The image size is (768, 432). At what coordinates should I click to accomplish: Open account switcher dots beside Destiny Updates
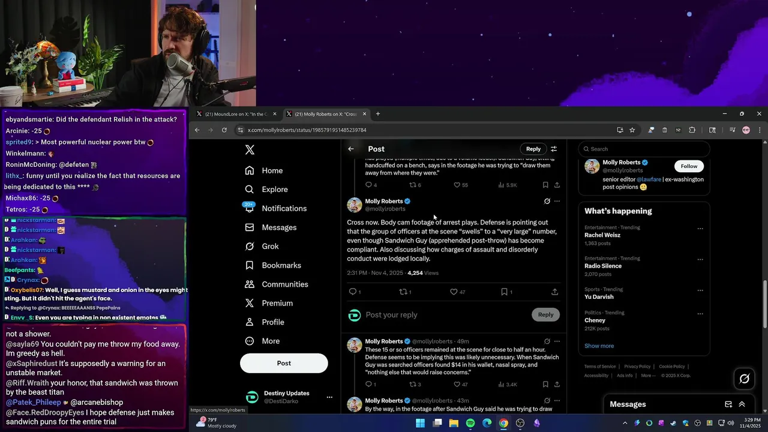click(329, 397)
